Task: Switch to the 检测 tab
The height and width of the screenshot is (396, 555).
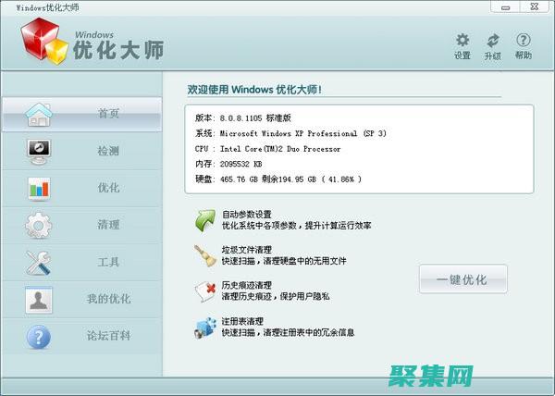Action: tap(82, 151)
